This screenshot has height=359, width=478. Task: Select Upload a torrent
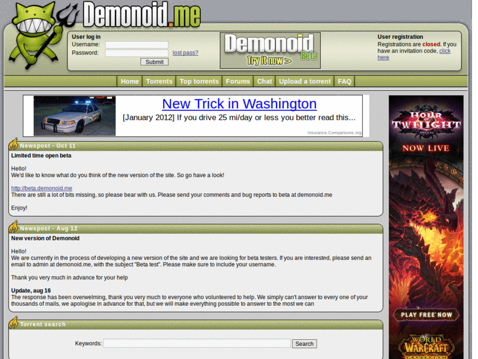305,81
